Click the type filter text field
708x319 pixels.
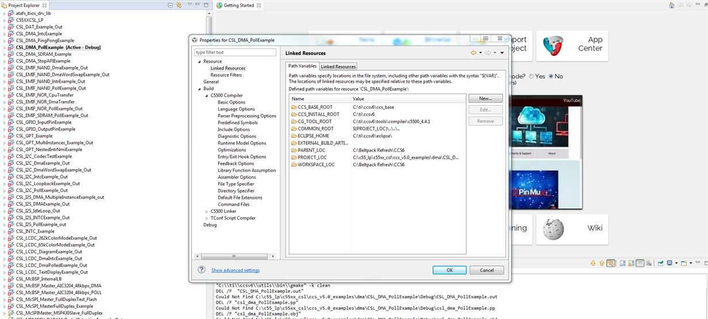(x=235, y=52)
